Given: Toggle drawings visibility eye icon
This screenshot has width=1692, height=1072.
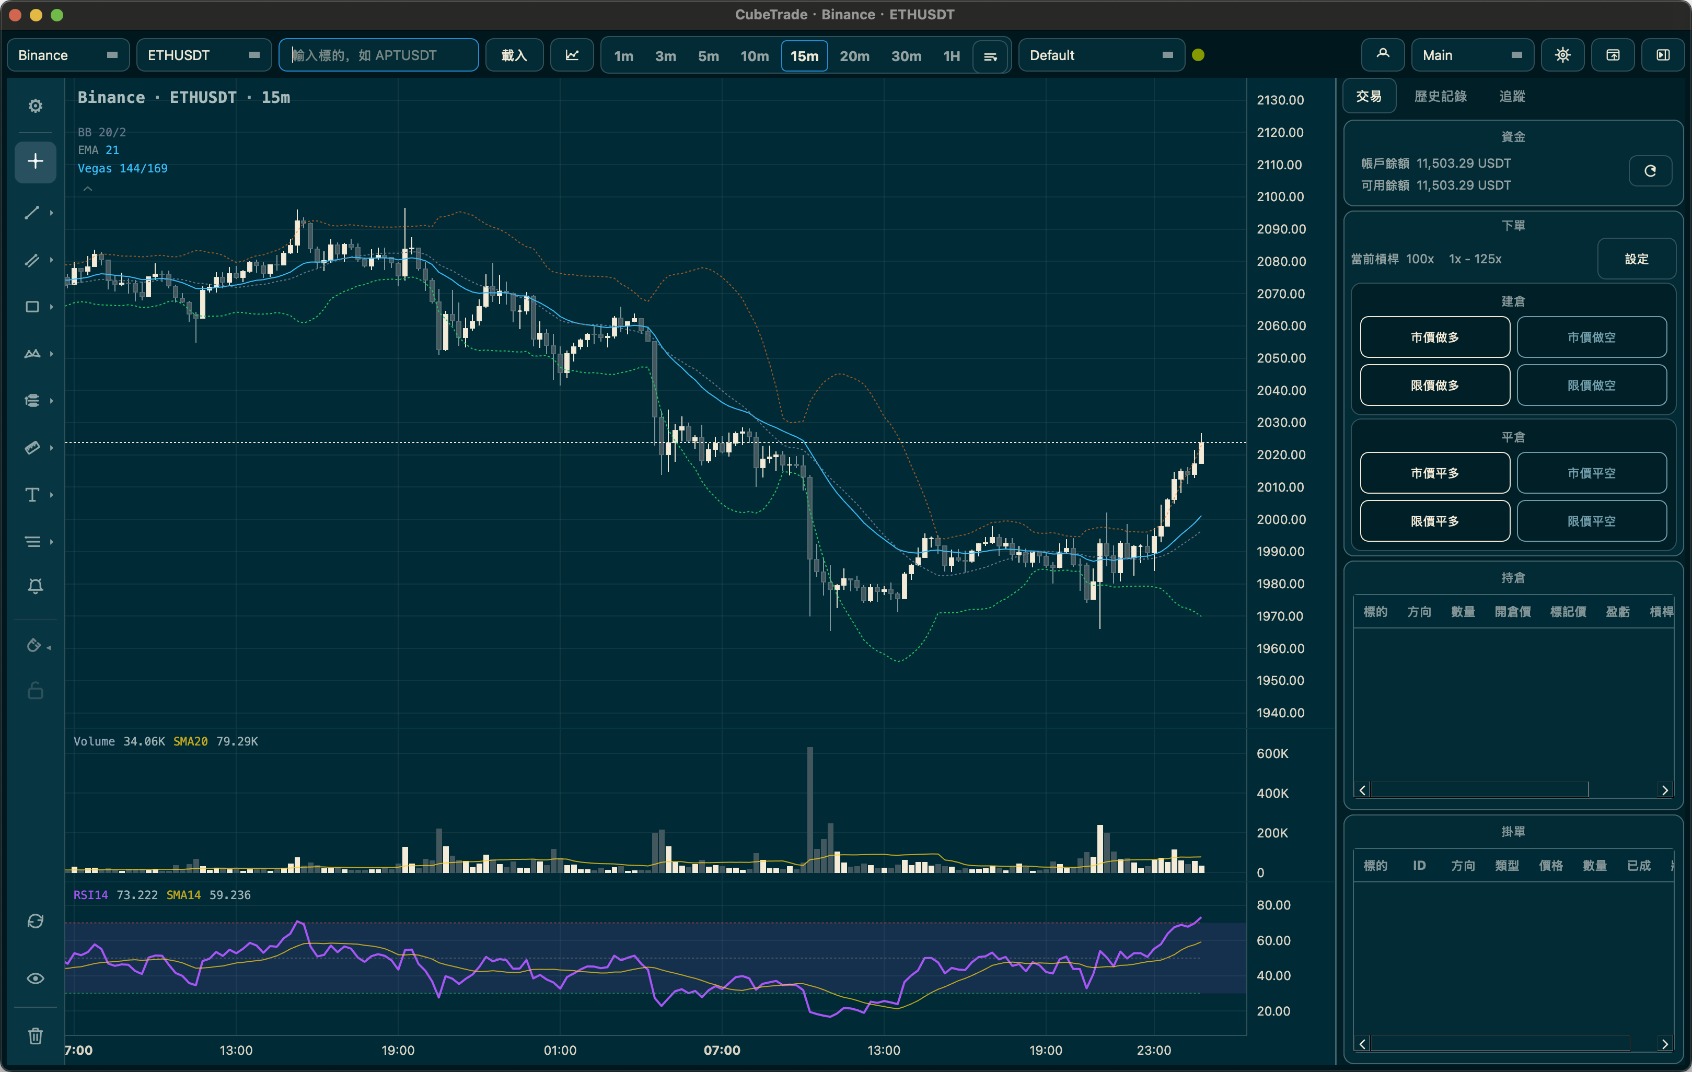Looking at the screenshot, I should tap(35, 978).
